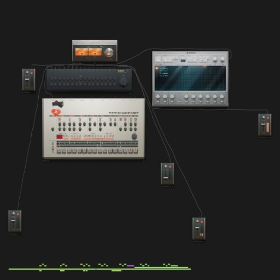Toggle the fifth step button on the Rhythm Composer
The image size is (280, 280).
79,151
